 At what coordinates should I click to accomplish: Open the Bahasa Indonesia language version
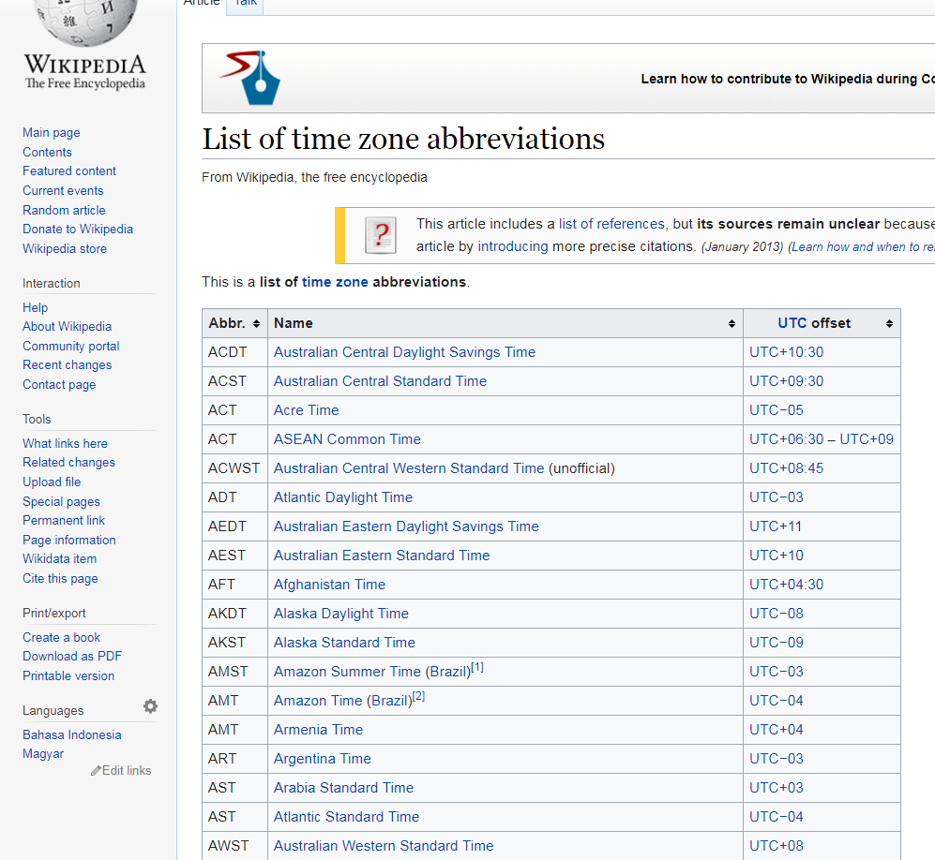click(x=72, y=734)
